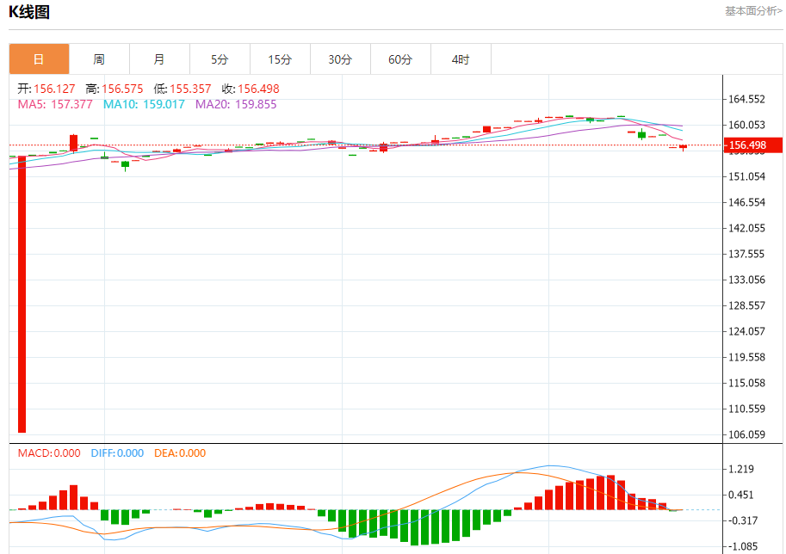
Task: Open the 月 monthly timeframe tab
Action: 159,59
